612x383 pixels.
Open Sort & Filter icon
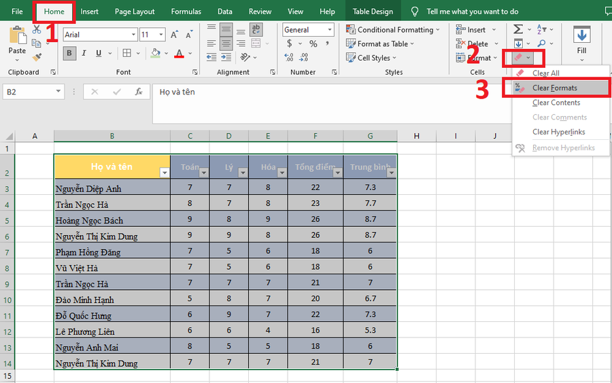pyautogui.click(x=542, y=29)
